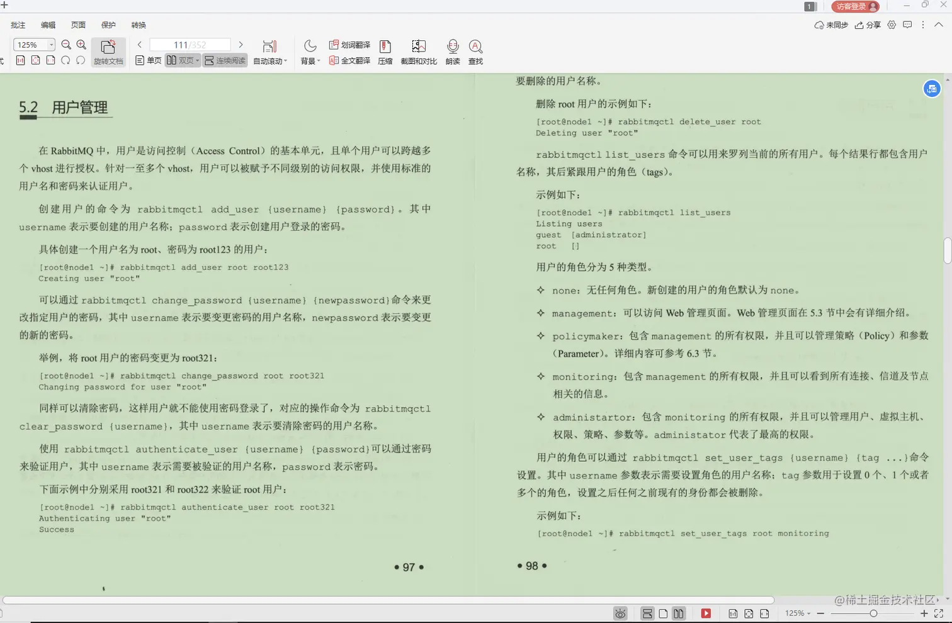Open the feedback chat bubble icon
This screenshot has height=623, width=952.
pyautogui.click(x=907, y=25)
